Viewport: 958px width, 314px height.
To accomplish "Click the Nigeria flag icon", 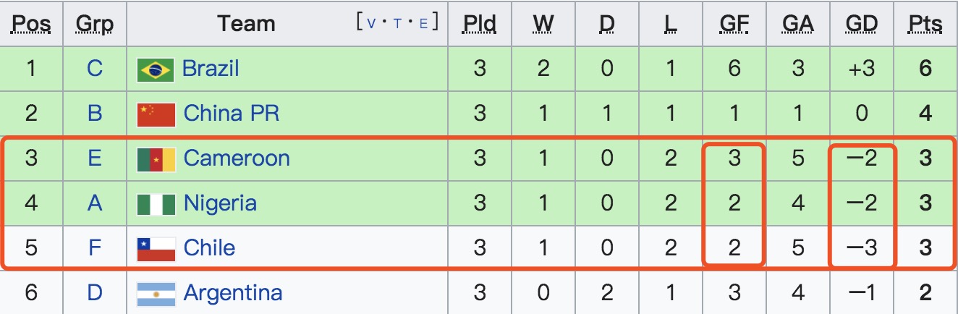I will [x=156, y=204].
